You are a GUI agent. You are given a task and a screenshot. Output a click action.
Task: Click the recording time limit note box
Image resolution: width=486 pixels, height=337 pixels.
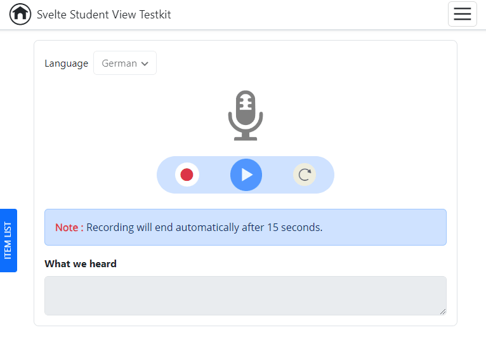pos(381,227)
